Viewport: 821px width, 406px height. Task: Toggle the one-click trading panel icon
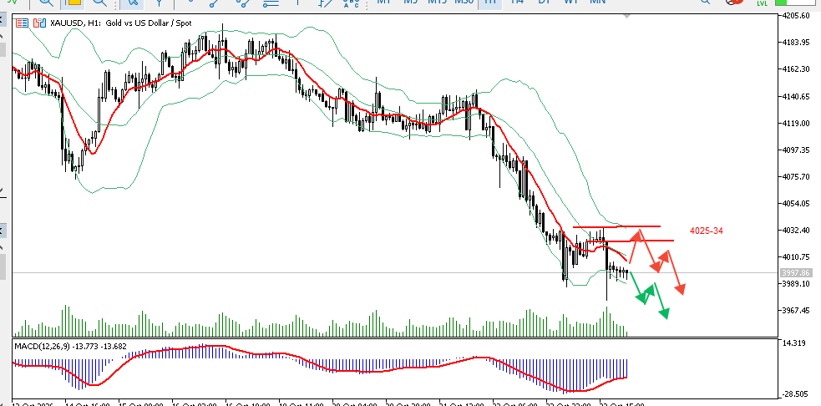[39, 23]
